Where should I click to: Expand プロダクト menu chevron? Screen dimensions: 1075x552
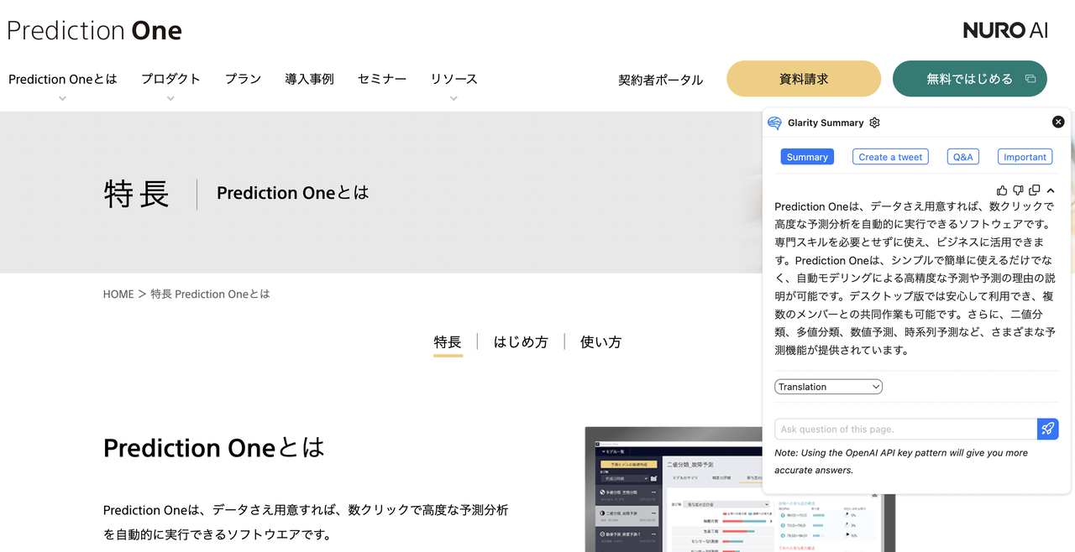tap(170, 98)
